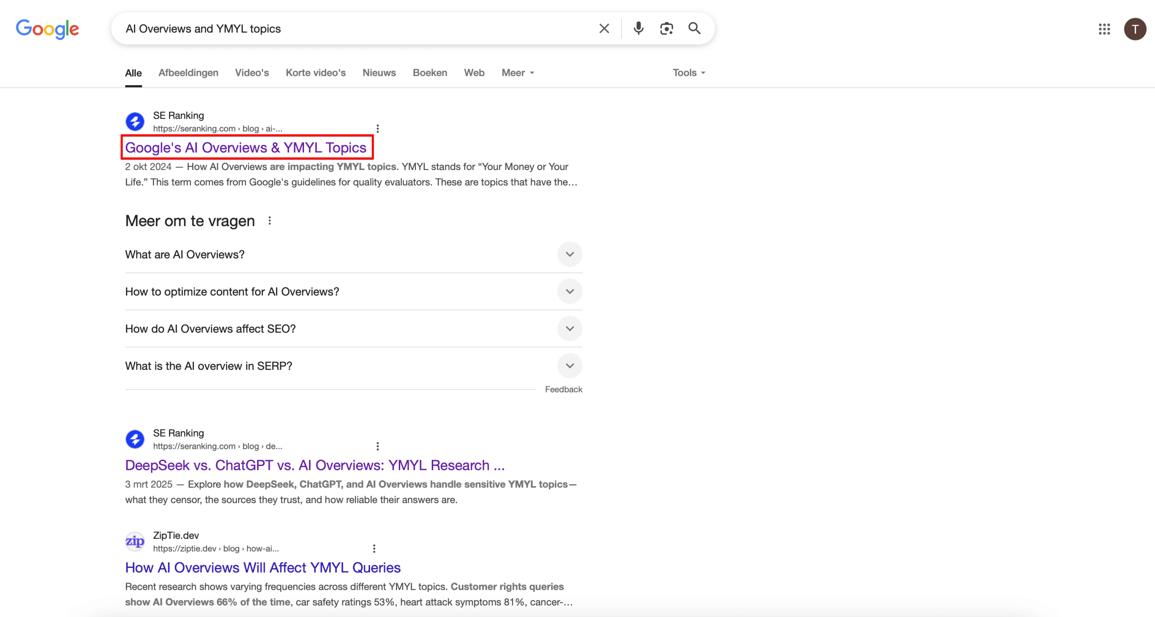Click the Feedback link
Screen dimensions: 1155x617
click(x=564, y=389)
